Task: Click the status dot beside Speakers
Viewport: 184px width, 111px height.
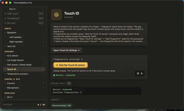Action: click(5, 33)
